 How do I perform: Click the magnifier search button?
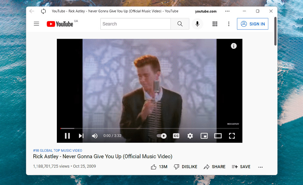coord(180,24)
